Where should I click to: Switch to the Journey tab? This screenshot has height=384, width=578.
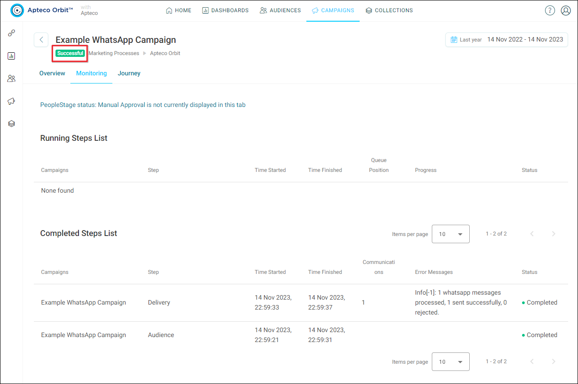coord(129,73)
